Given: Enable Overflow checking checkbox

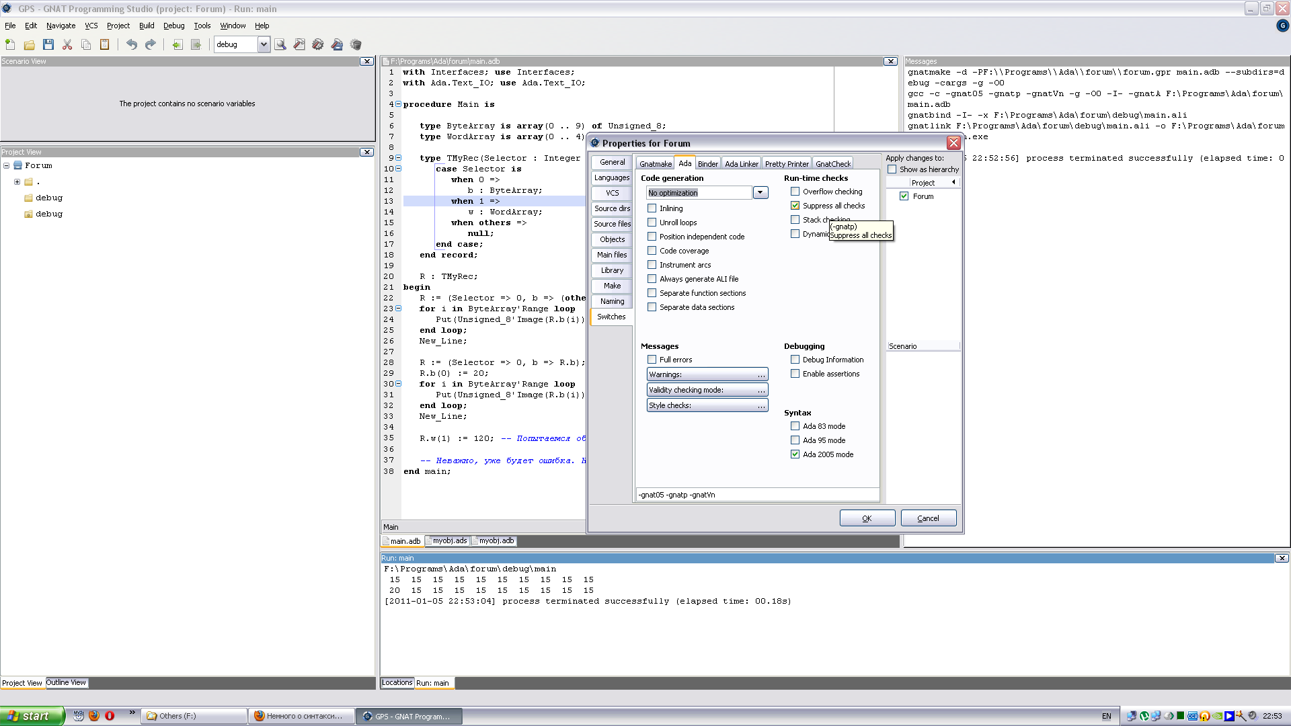Looking at the screenshot, I should (x=795, y=192).
